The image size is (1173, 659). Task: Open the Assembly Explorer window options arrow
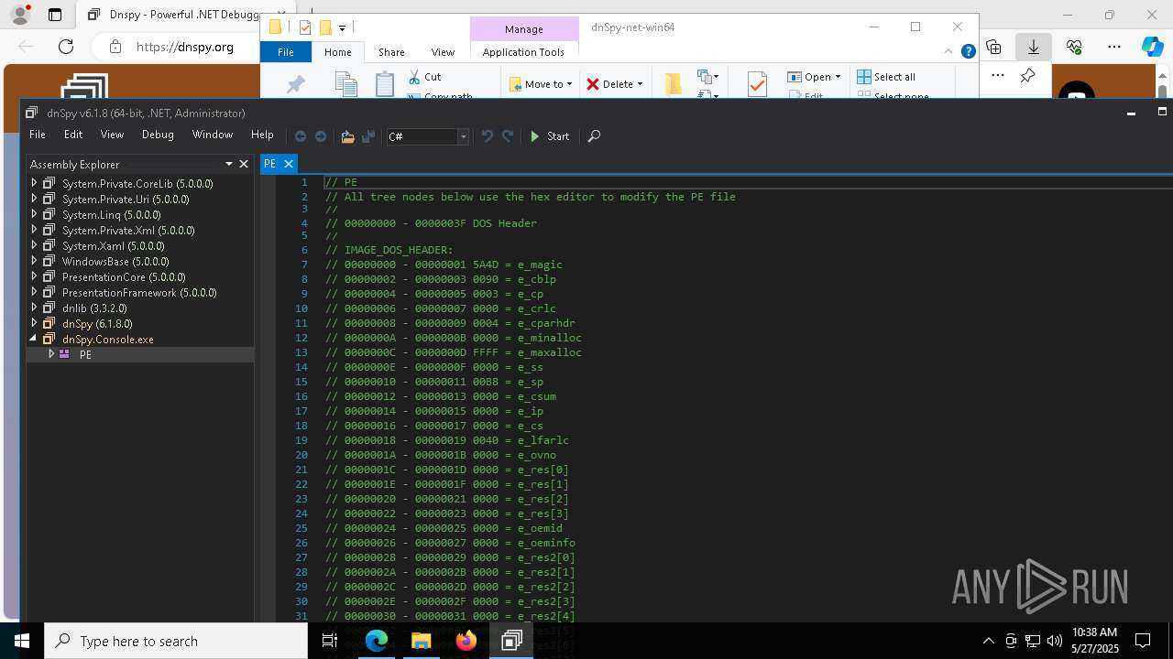click(x=229, y=164)
